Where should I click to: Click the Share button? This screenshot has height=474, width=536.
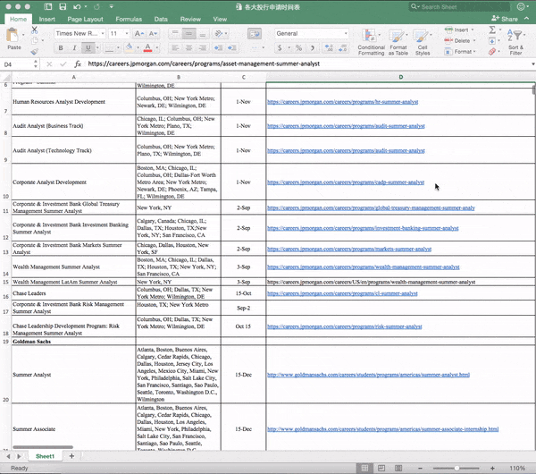(x=505, y=19)
